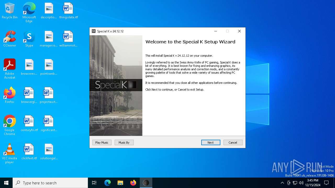Screen dimensions: 335x188
Task: Select significant... document icon
Action: coord(49,124)
